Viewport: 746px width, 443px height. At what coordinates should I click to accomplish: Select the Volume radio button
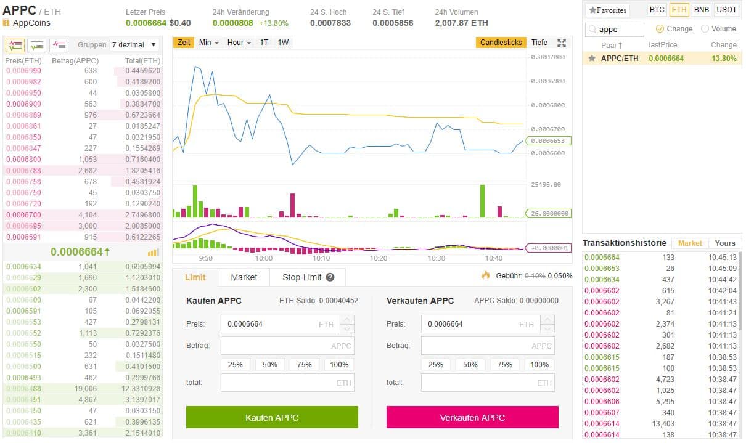tap(705, 29)
